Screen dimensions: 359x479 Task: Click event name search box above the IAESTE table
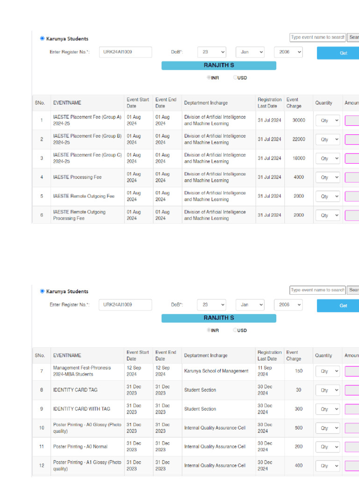pyautogui.click(x=317, y=37)
